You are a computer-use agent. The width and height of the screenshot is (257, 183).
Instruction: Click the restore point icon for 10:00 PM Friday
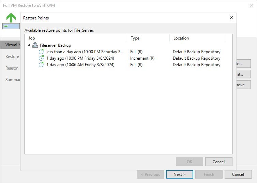click(41, 58)
